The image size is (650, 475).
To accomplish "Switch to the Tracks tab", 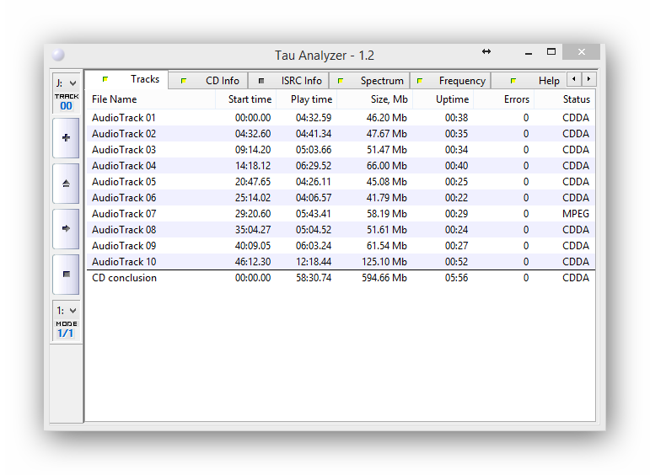I will tap(126, 79).
